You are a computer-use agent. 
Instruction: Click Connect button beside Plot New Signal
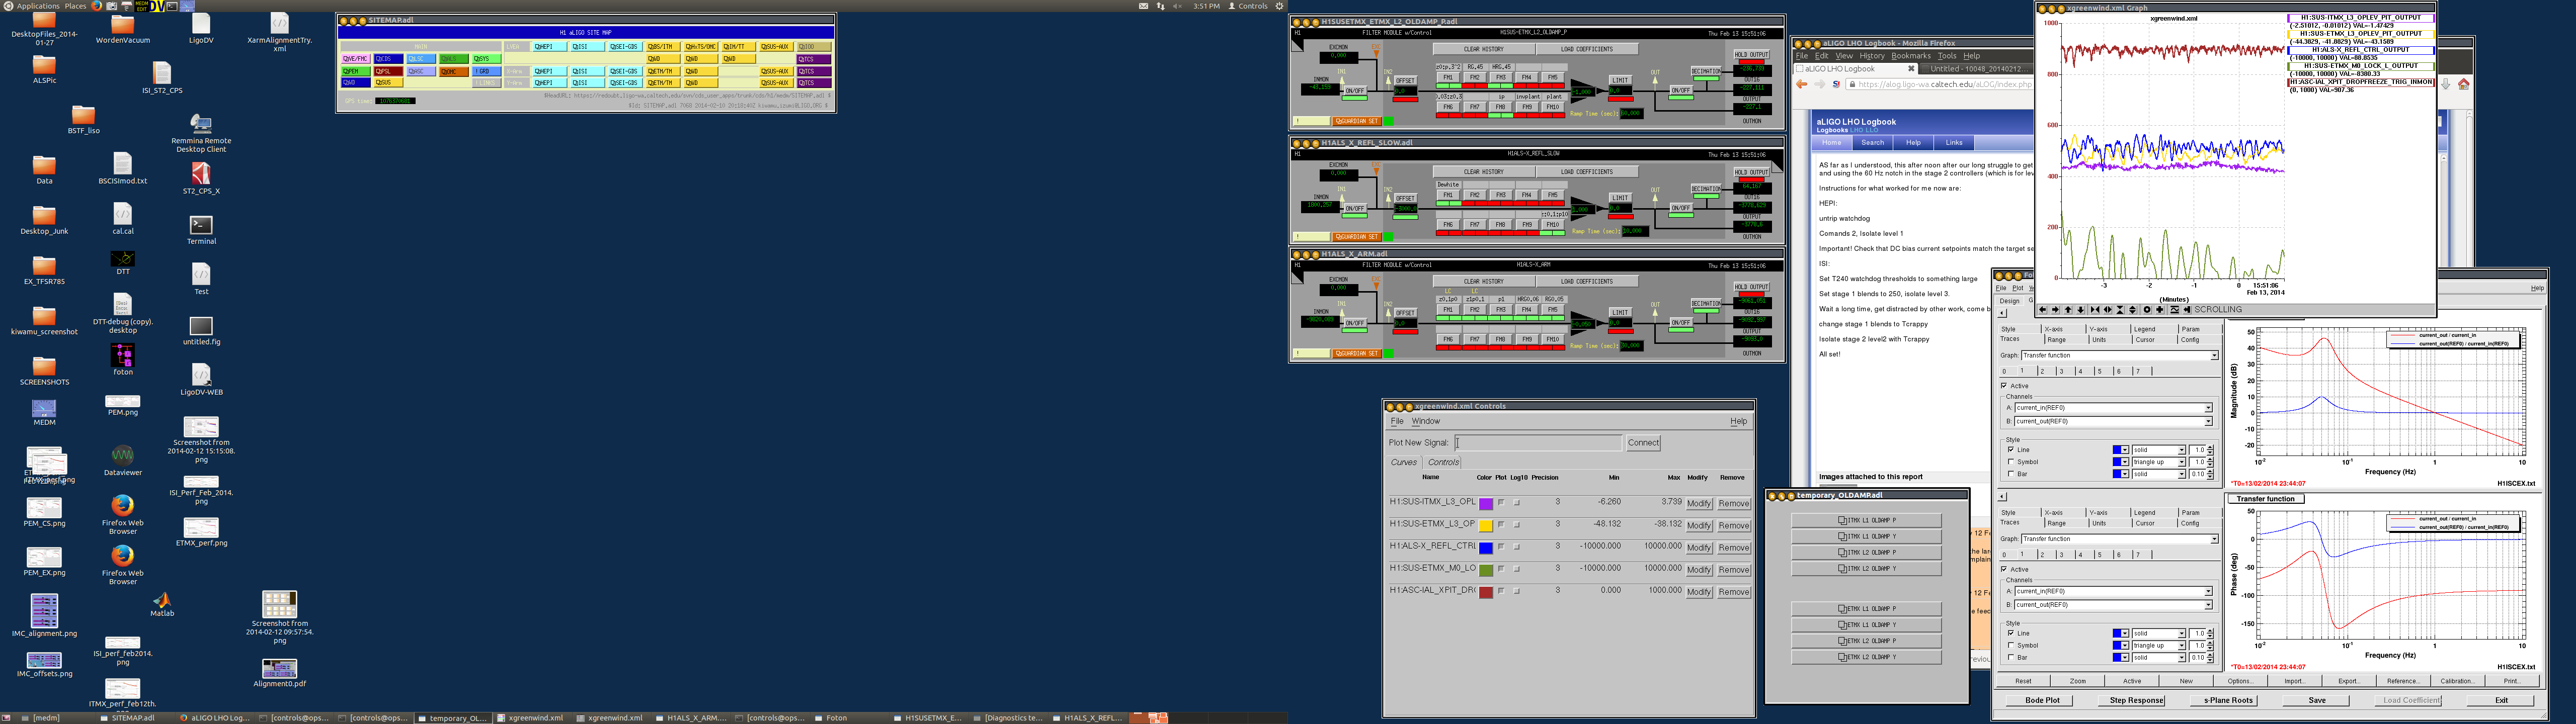tap(1643, 443)
